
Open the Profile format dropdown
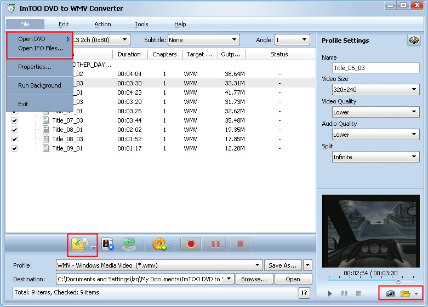pyautogui.click(x=159, y=265)
